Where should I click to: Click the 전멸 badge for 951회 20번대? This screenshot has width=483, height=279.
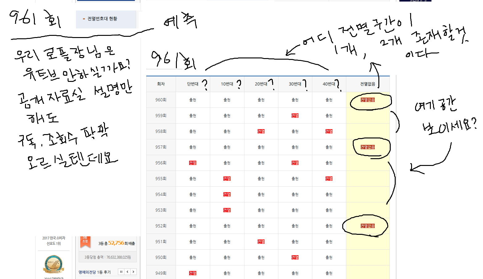[x=261, y=242]
